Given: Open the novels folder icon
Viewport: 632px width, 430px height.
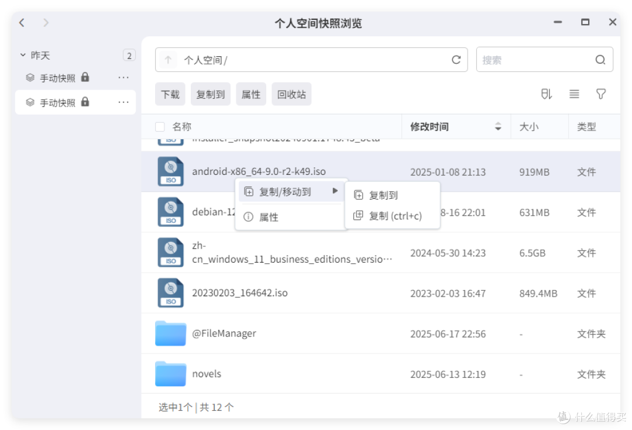Looking at the screenshot, I should tap(170, 374).
